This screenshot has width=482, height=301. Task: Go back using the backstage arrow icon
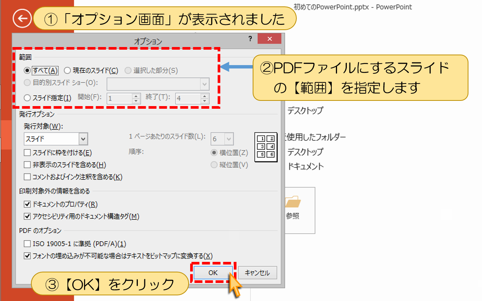22,19
